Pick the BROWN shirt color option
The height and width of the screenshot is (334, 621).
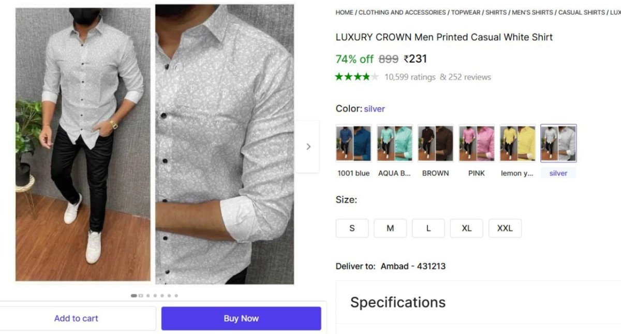point(435,143)
